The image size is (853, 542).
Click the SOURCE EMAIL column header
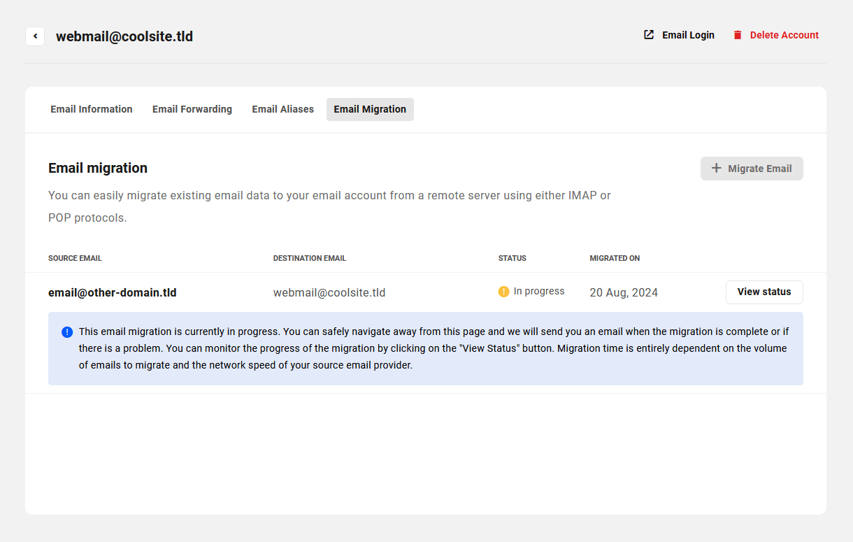(x=75, y=258)
